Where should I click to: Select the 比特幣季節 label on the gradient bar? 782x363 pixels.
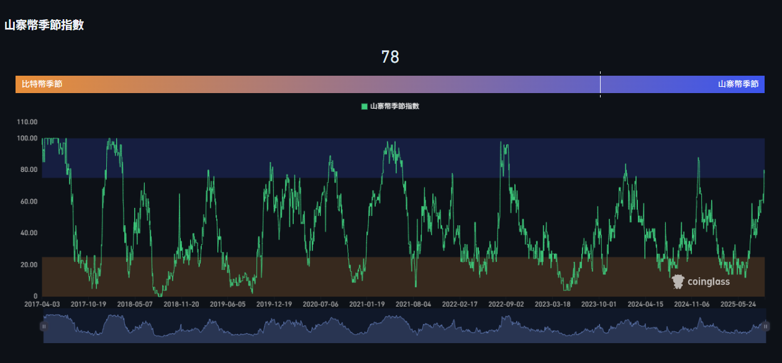[42, 84]
